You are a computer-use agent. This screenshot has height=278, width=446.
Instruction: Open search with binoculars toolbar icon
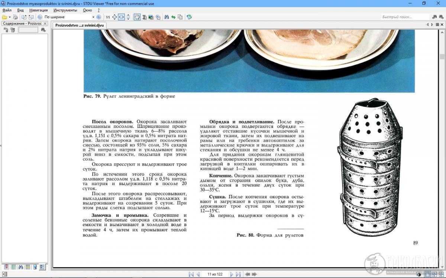click(167, 17)
